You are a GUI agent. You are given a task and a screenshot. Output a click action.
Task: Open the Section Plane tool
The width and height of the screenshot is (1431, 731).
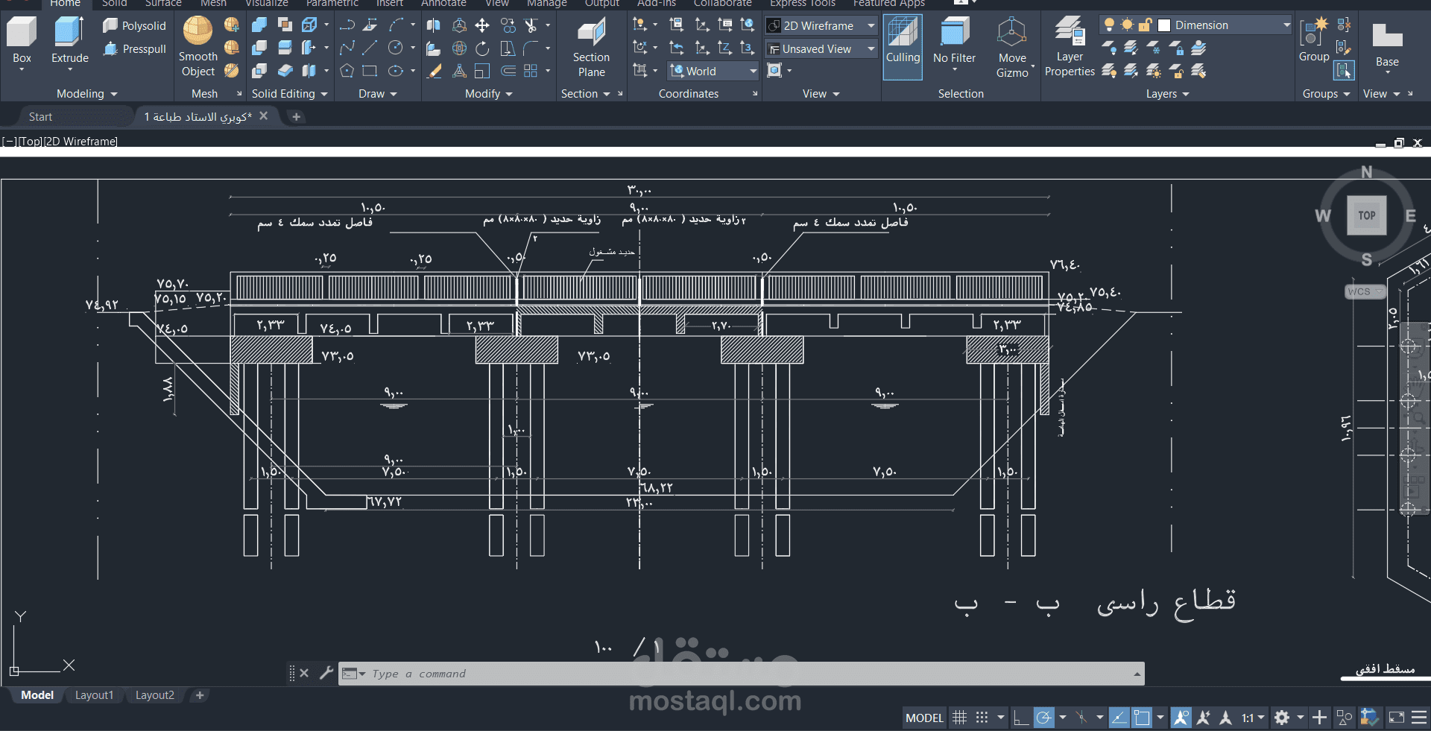coord(591,47)
